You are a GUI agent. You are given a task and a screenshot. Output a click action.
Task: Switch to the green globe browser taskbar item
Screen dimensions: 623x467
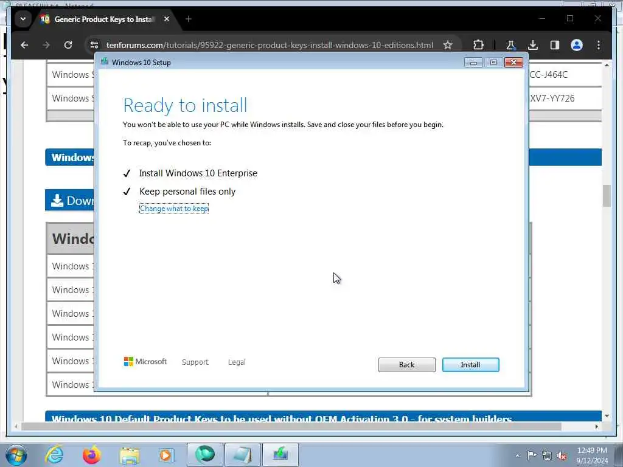(204, 455)
